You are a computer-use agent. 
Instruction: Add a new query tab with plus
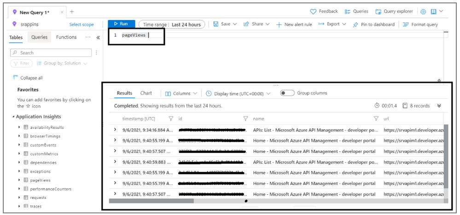(x=72, y=12)
